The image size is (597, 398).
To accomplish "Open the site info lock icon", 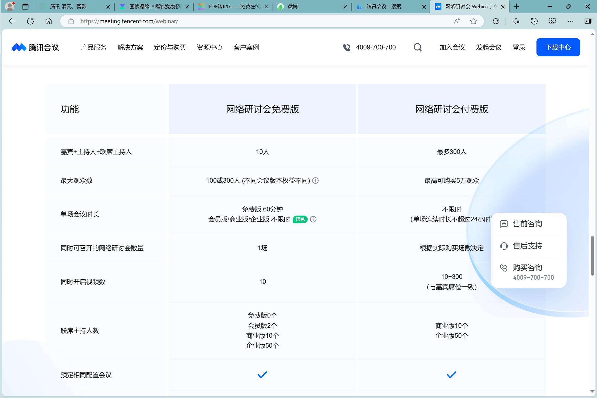I will (x=71, y=21).
